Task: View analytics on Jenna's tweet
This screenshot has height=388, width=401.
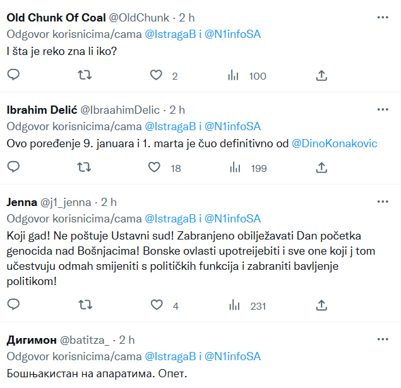Action: point(234,305)
